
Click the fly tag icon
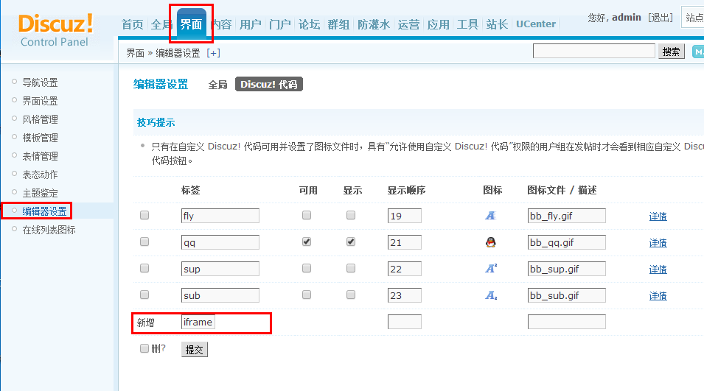(x=490, y=216)
